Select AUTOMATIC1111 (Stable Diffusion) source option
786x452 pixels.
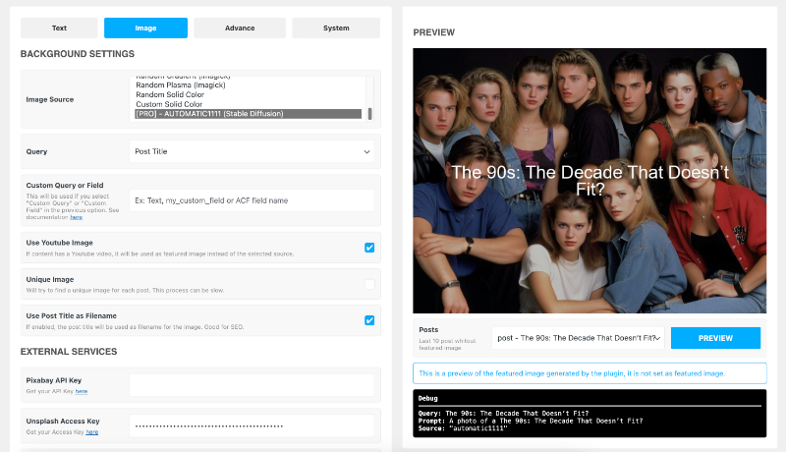click(x=249, y=114)
